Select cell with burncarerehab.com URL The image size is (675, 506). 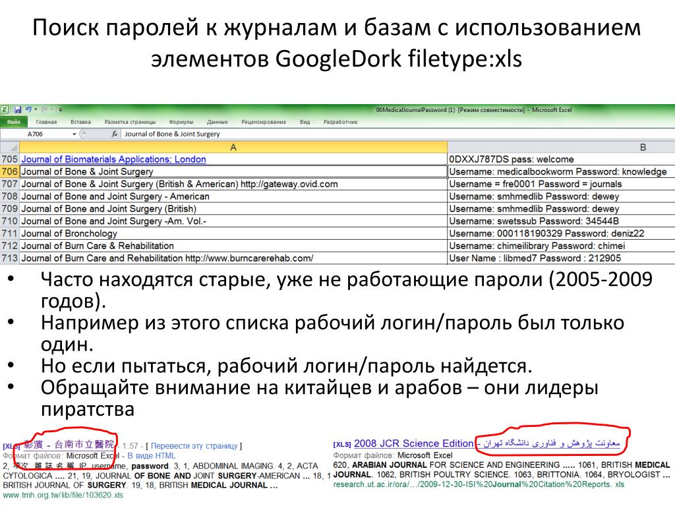(233, 258)
